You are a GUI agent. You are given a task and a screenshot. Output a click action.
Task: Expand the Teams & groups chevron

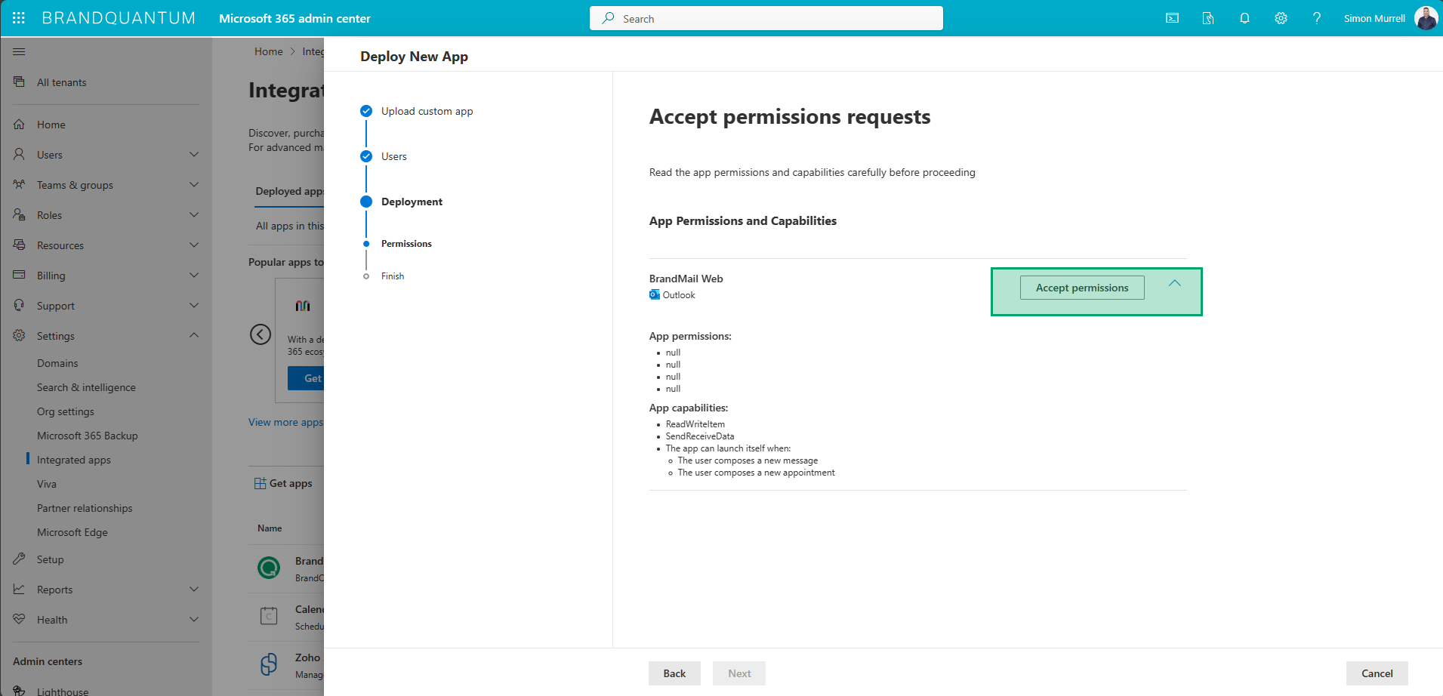(194, 184)
